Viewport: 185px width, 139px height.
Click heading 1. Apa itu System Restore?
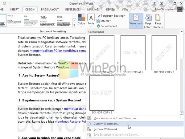point(39,76)
